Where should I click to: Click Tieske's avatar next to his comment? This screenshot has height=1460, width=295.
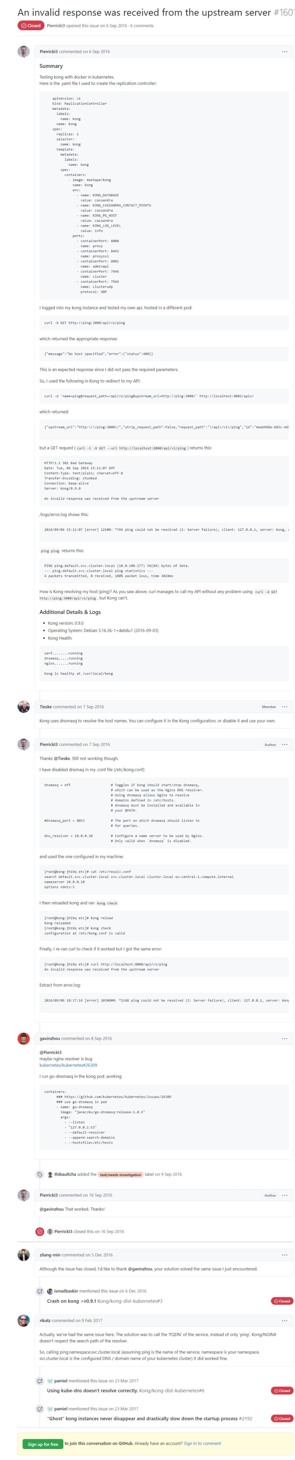click(x=23, y=707)
